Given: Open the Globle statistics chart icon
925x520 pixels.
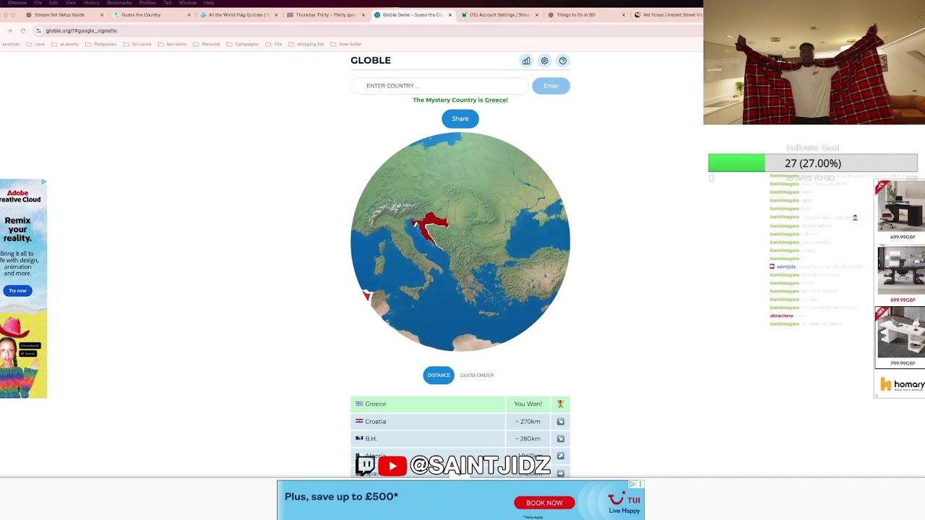Looking at the screenshot, I should (526, 61).
